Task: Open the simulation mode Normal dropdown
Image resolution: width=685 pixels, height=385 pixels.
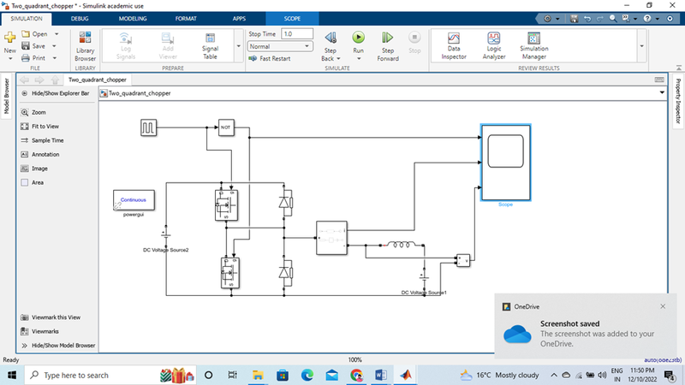Action: click(x=280, y=46)
